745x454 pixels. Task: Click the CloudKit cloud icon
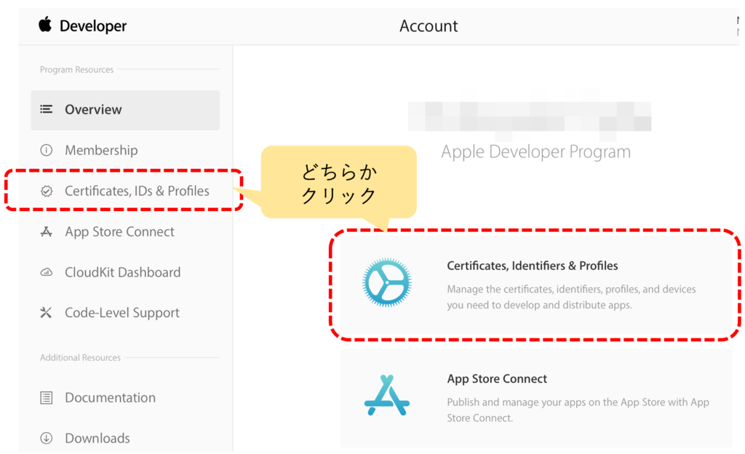(46, 272)
